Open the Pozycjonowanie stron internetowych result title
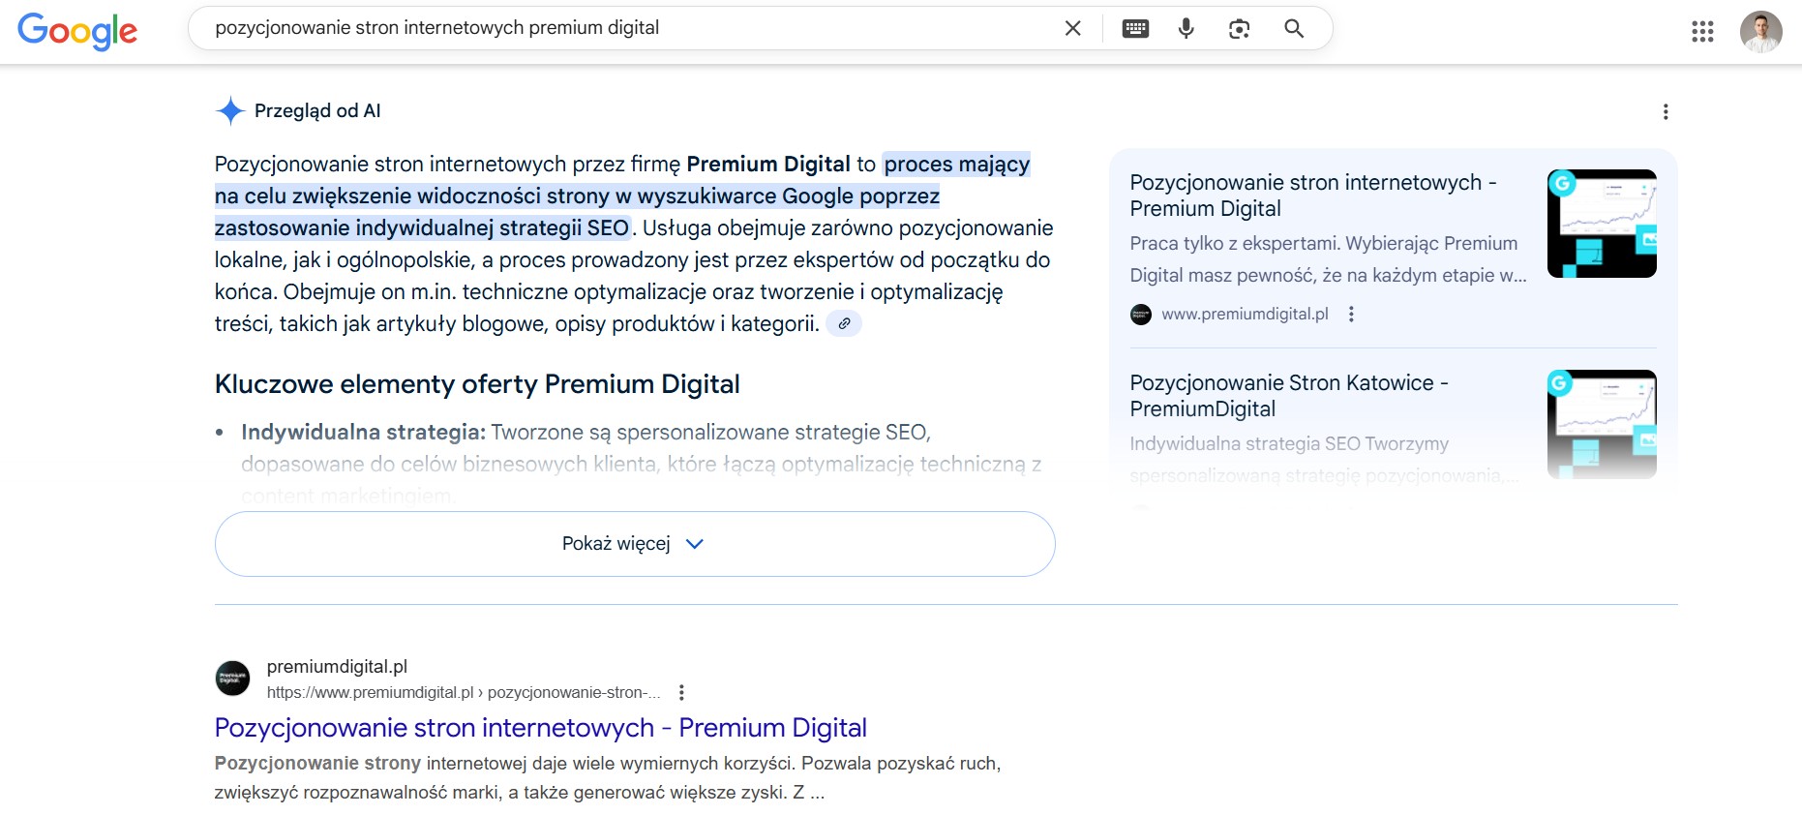 [x=540, y=728]
